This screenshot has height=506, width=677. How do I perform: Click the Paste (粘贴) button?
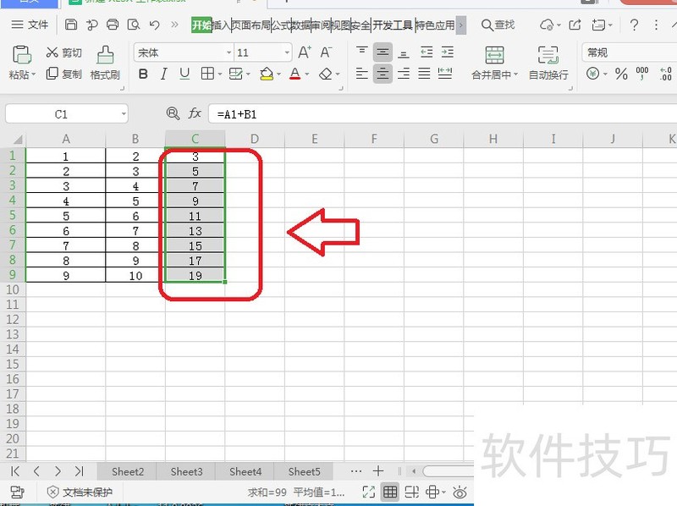point(21,63)
